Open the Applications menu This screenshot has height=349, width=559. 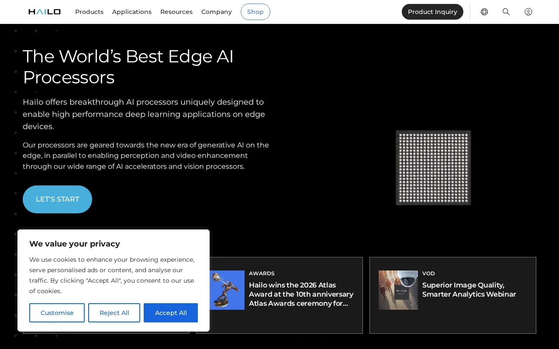132,12
